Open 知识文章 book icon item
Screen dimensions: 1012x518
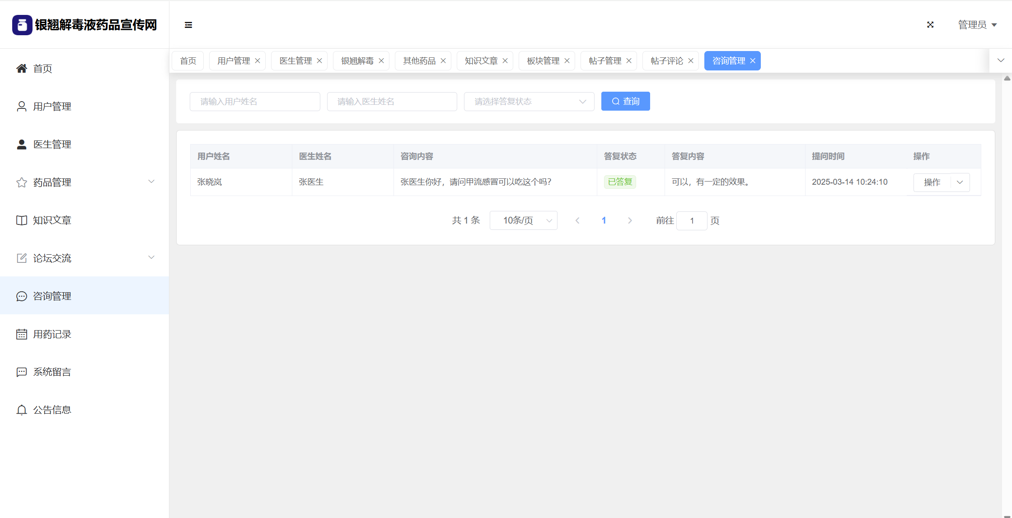22,220
